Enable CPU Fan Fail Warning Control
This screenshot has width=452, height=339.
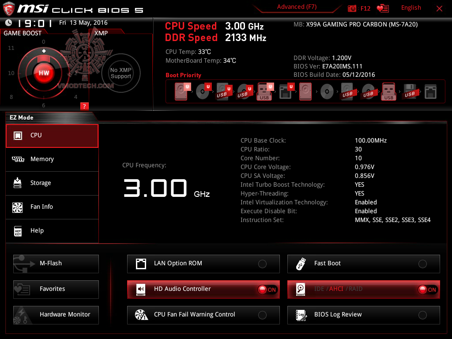click(x=203, y=315)
